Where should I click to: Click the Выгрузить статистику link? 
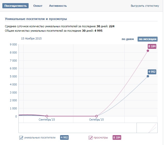click(145, 6)
